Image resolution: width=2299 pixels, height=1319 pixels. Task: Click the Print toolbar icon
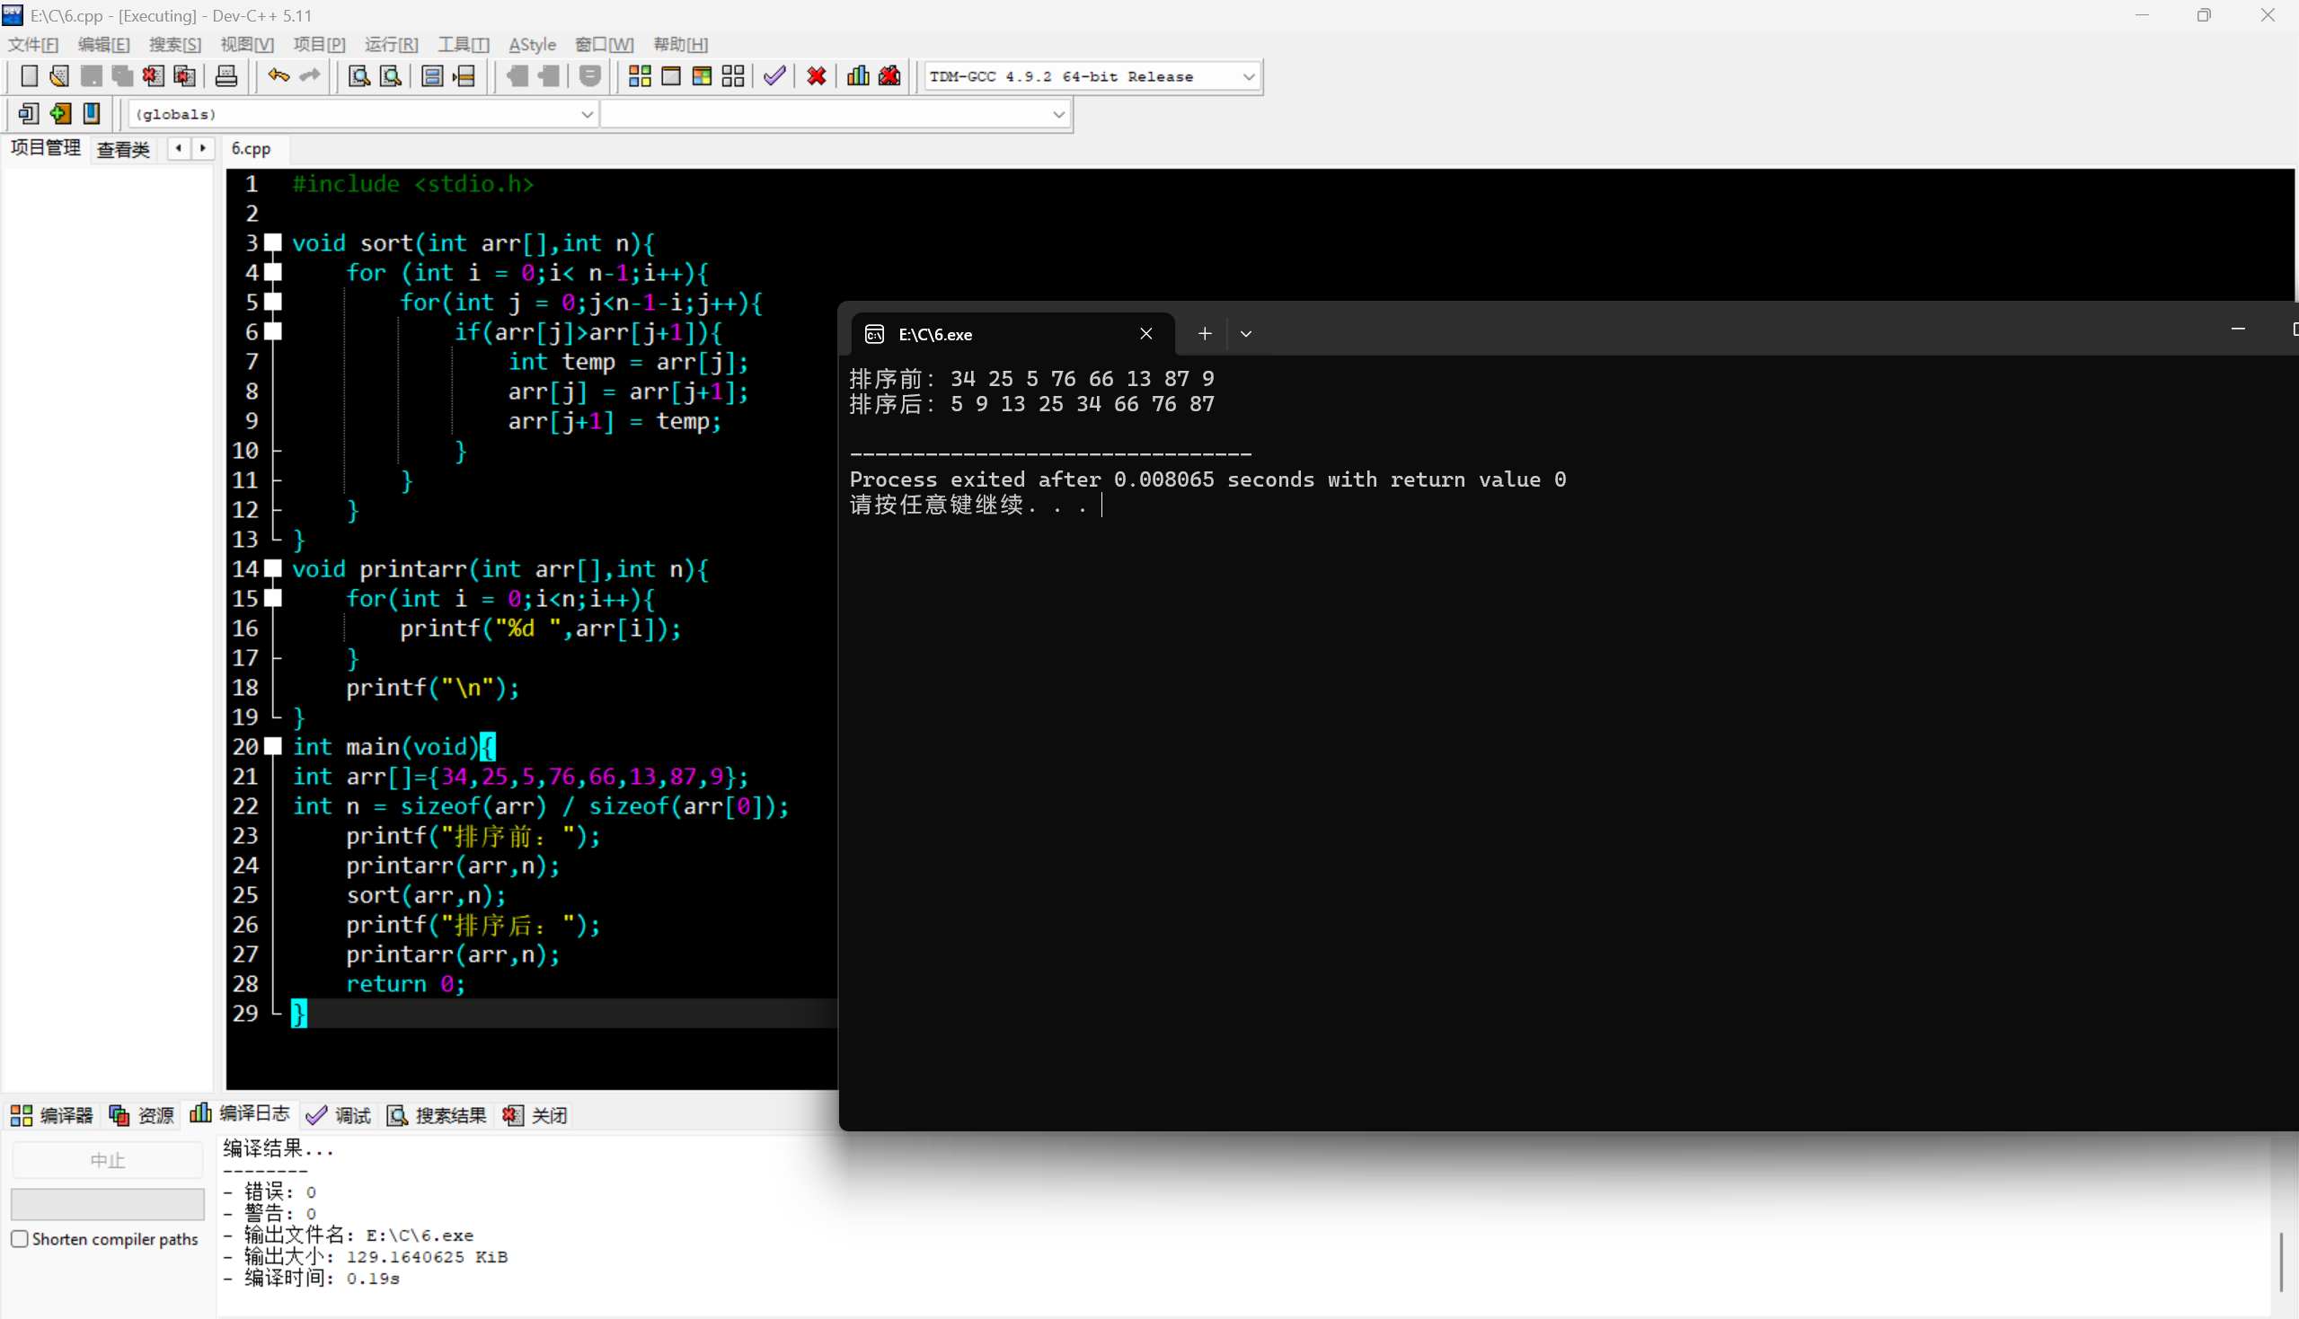coord(225,76)
